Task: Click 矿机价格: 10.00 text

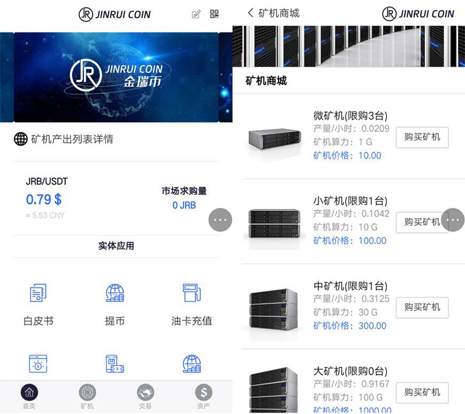Action: (347, 155)
